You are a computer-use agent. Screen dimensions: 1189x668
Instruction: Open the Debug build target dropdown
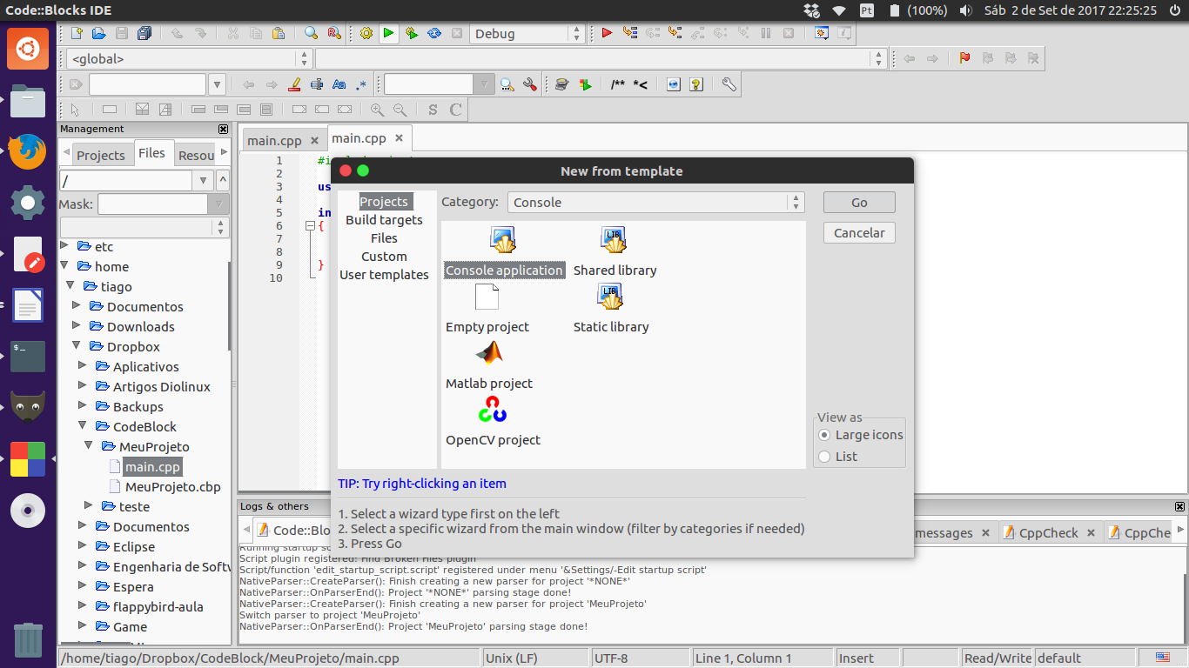tap(527, 34)
